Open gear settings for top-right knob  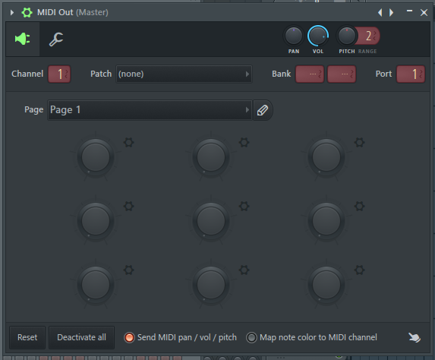coord(360,143)
